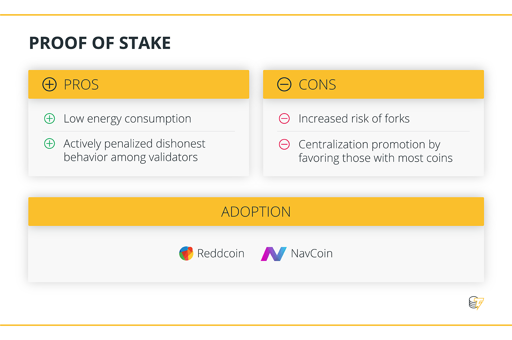
Task: Click the Low energy consumption text
Action: point(127,119)
